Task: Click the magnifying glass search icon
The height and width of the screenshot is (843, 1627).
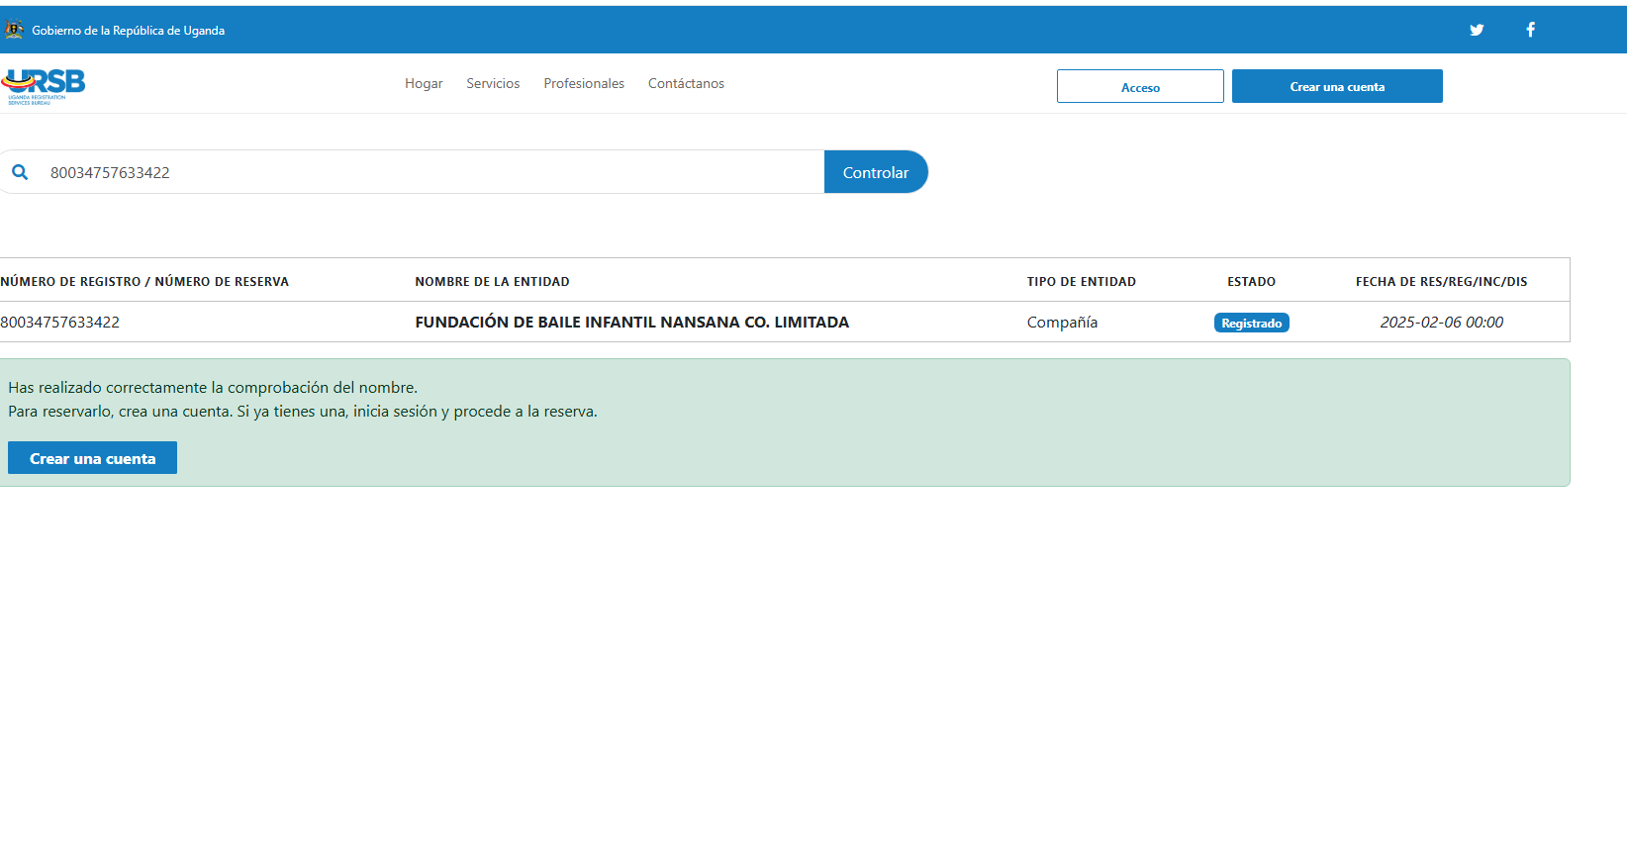Action: point(20,172)
